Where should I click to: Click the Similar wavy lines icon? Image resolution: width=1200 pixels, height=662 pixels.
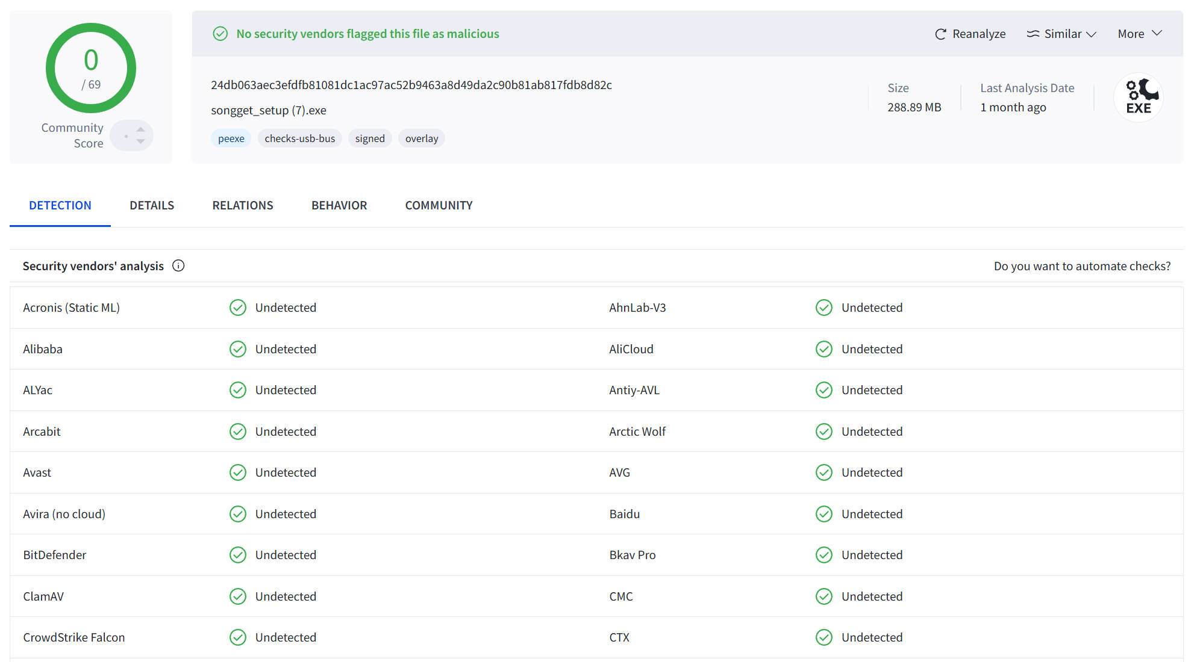click(x=1033, y=34)
